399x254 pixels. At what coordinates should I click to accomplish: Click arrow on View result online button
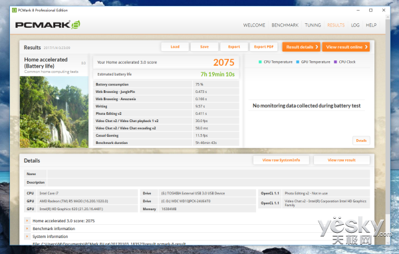366,47
